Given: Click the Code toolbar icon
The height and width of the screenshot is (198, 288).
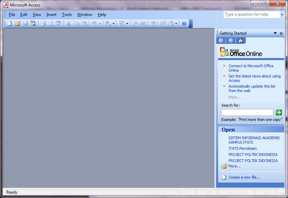Looking at the screenshot, I should click(135, 23).
